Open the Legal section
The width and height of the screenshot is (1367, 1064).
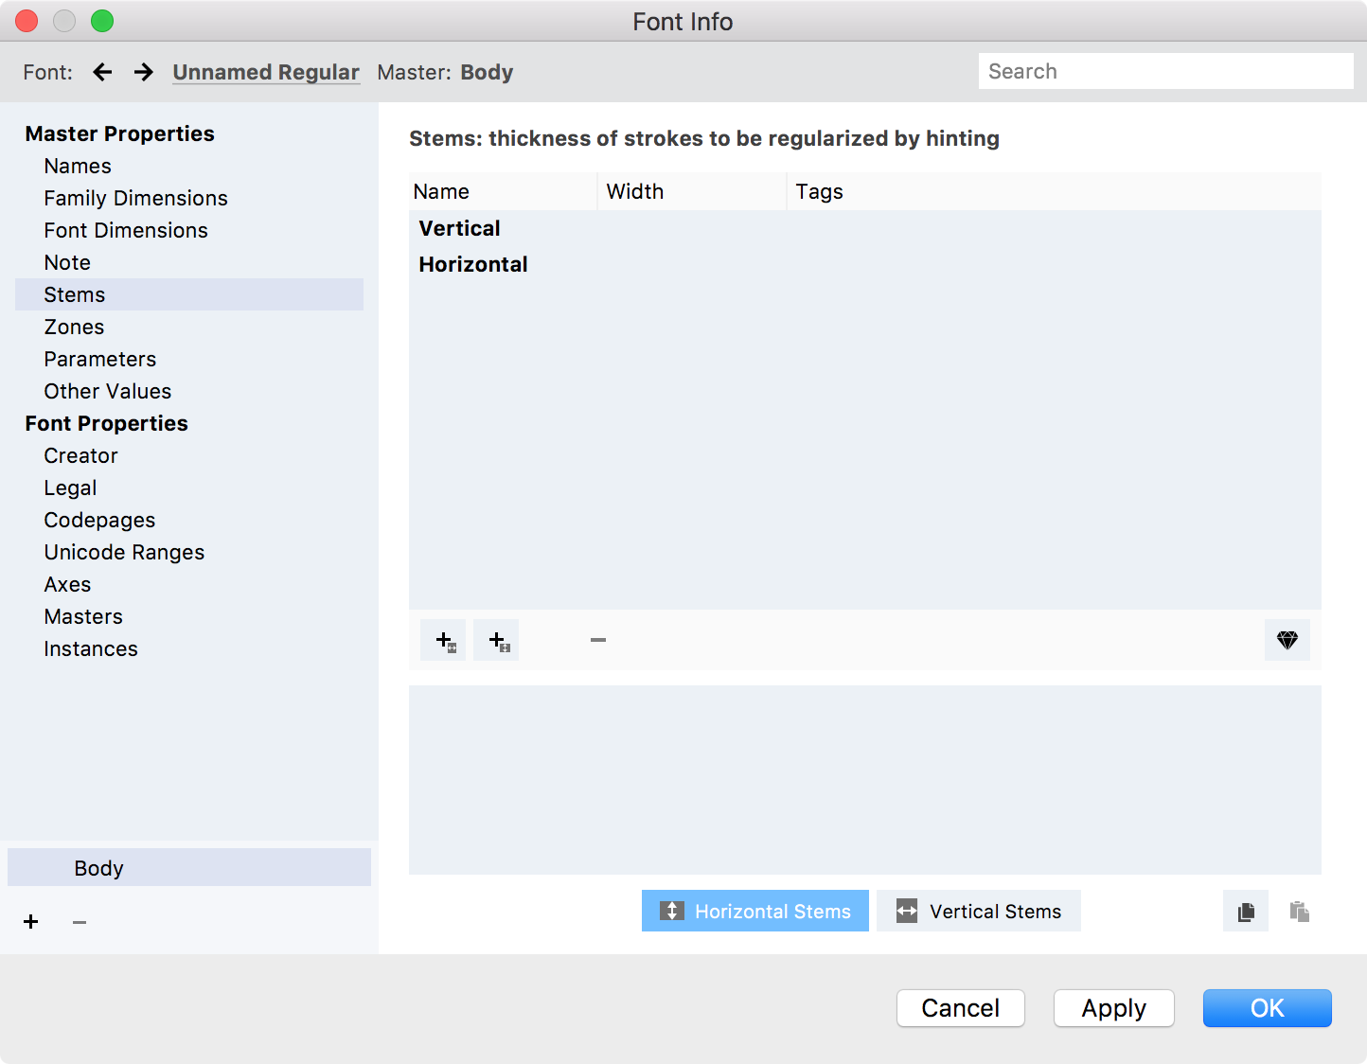[x=189, y=488]
